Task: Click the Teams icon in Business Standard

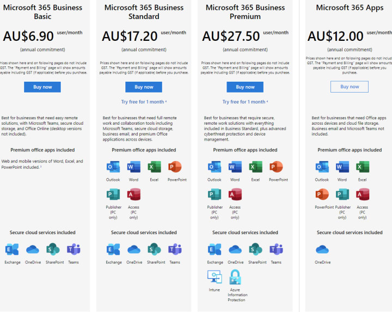Action: pos(175,249)
